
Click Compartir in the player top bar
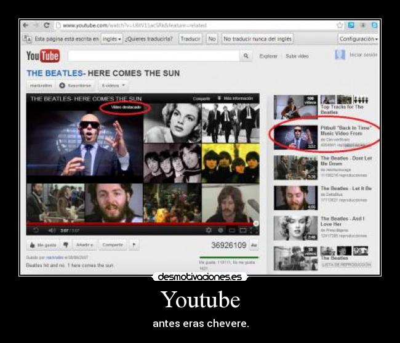tap(201, 99)
